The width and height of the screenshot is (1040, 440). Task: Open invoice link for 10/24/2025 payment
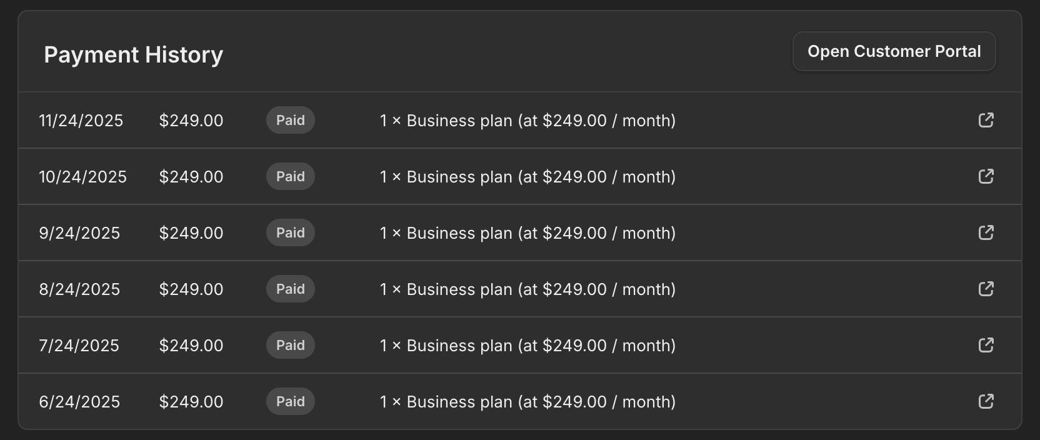(986, 176)
